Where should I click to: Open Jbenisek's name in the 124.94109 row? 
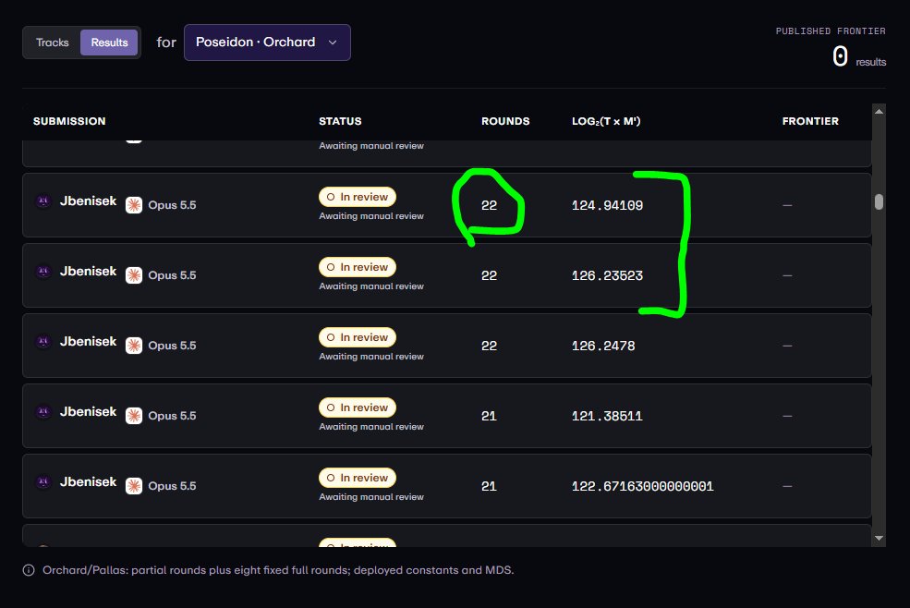click(x=88, y=201)
